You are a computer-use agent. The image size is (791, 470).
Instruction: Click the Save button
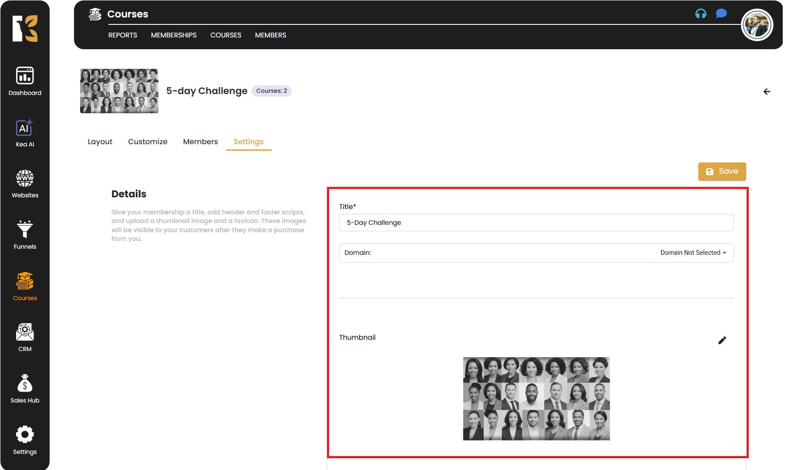[x=722, y=172]
